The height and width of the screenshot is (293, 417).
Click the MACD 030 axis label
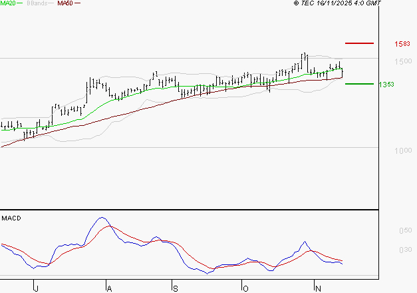[405, 250]
